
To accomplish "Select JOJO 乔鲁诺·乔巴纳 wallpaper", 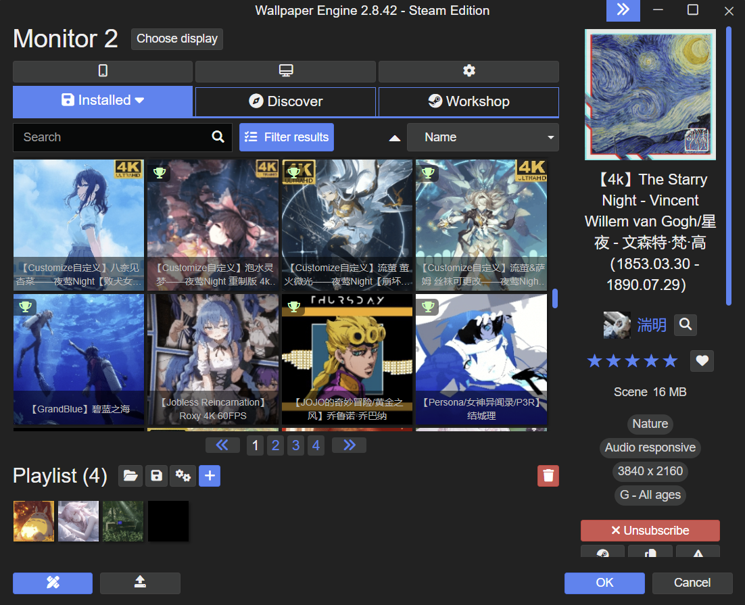I will (347, 360).
